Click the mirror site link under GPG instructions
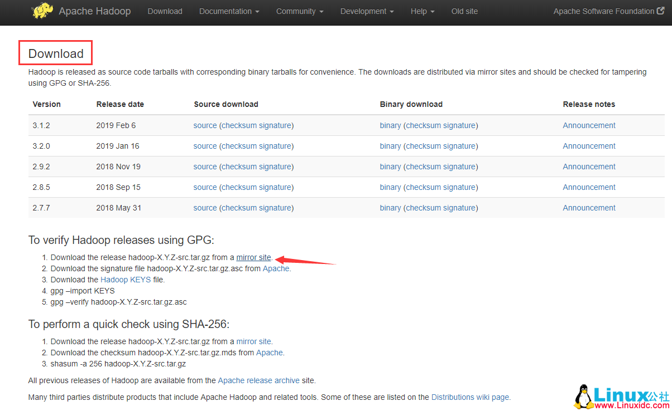672x411 pixels. [253, 257]
